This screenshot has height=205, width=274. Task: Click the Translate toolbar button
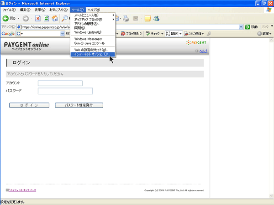pos(172,33)
